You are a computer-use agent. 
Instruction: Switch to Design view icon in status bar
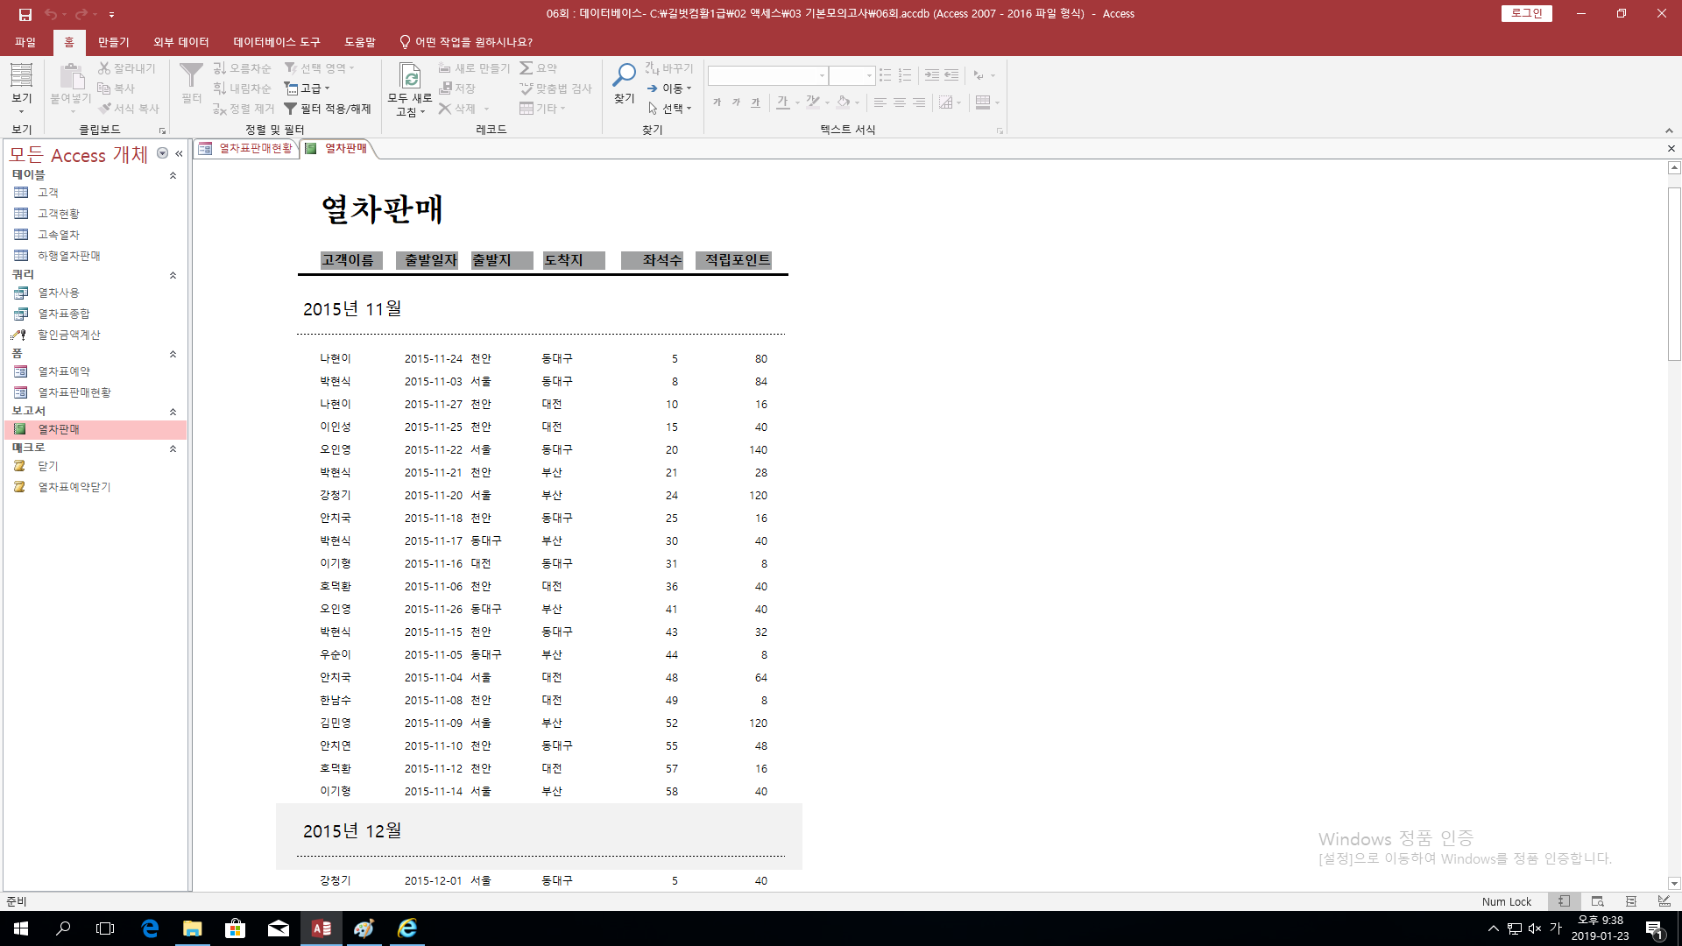1664,901
